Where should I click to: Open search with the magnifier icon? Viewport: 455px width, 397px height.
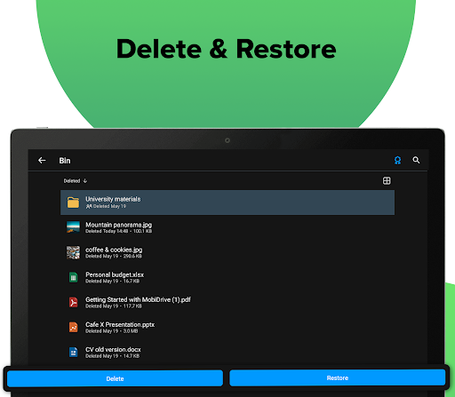click(x=416, y=160)
